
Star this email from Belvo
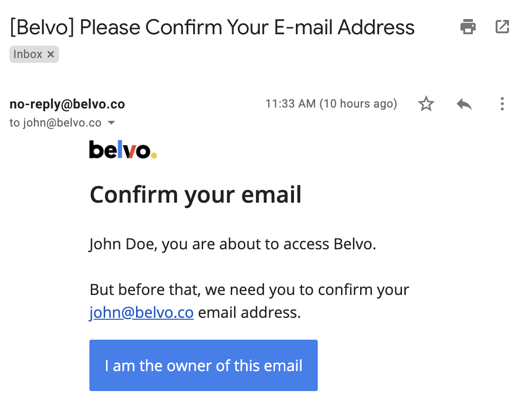(426, 104)
